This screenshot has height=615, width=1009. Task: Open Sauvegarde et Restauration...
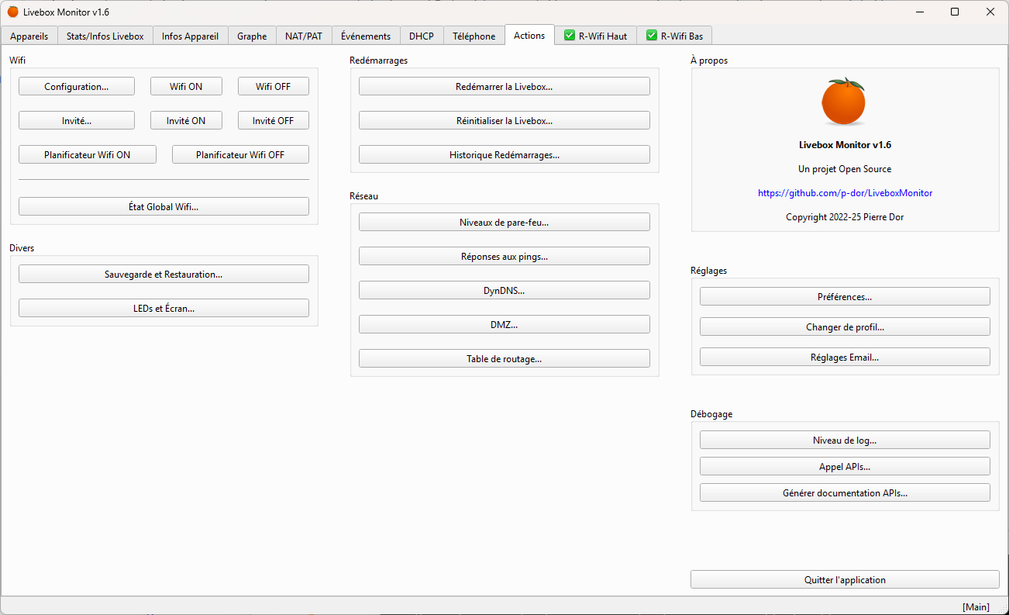tap(164, 274)
